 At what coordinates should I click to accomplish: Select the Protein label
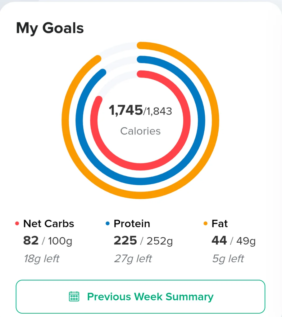(132, 224)
